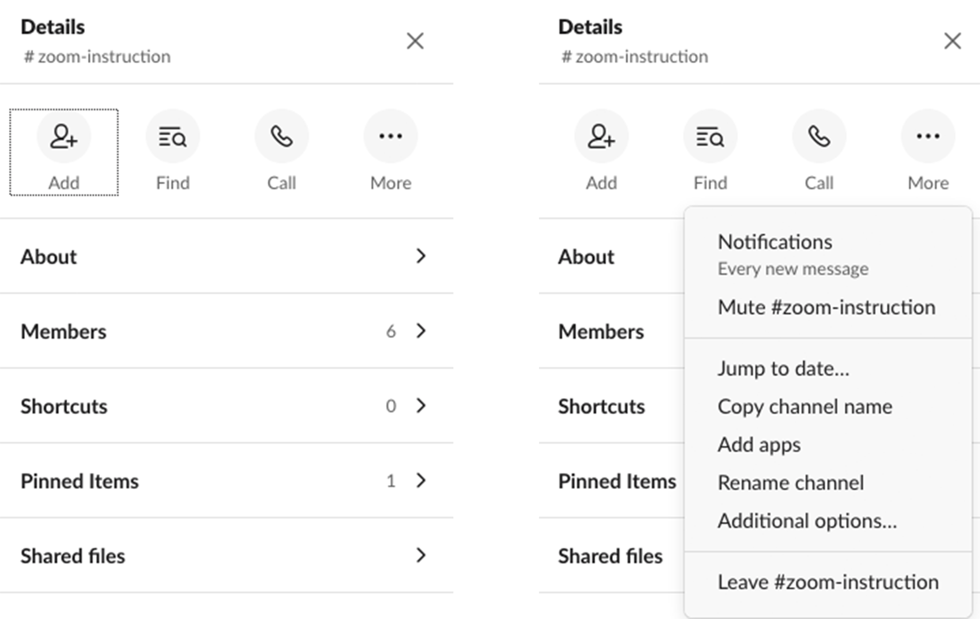This screenshot has height=619, width=980.
Task: Open the More options icon in left panel
Action: tap(391, 136)
